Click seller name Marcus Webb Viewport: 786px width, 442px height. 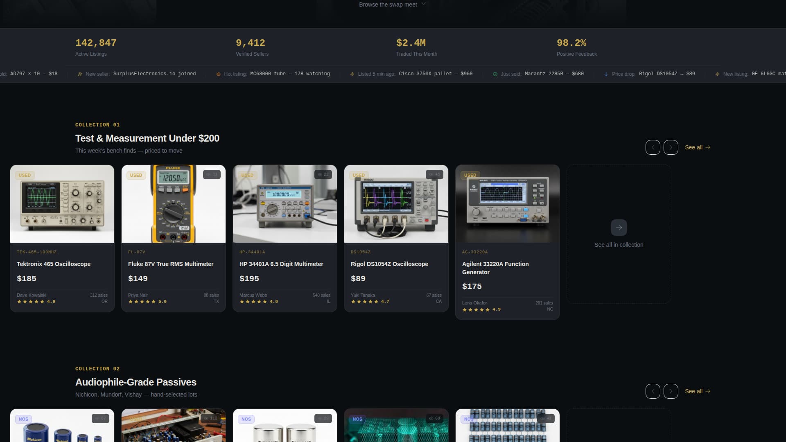coord(253,295)
